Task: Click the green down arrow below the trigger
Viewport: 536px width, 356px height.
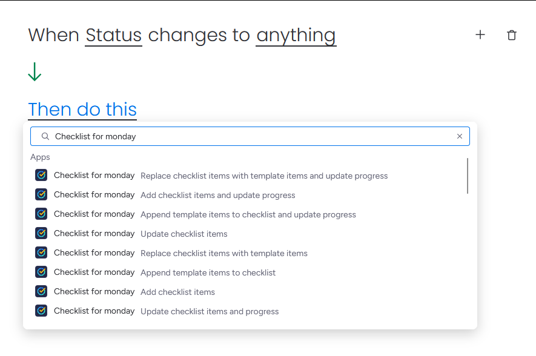Action: (35, 72)
